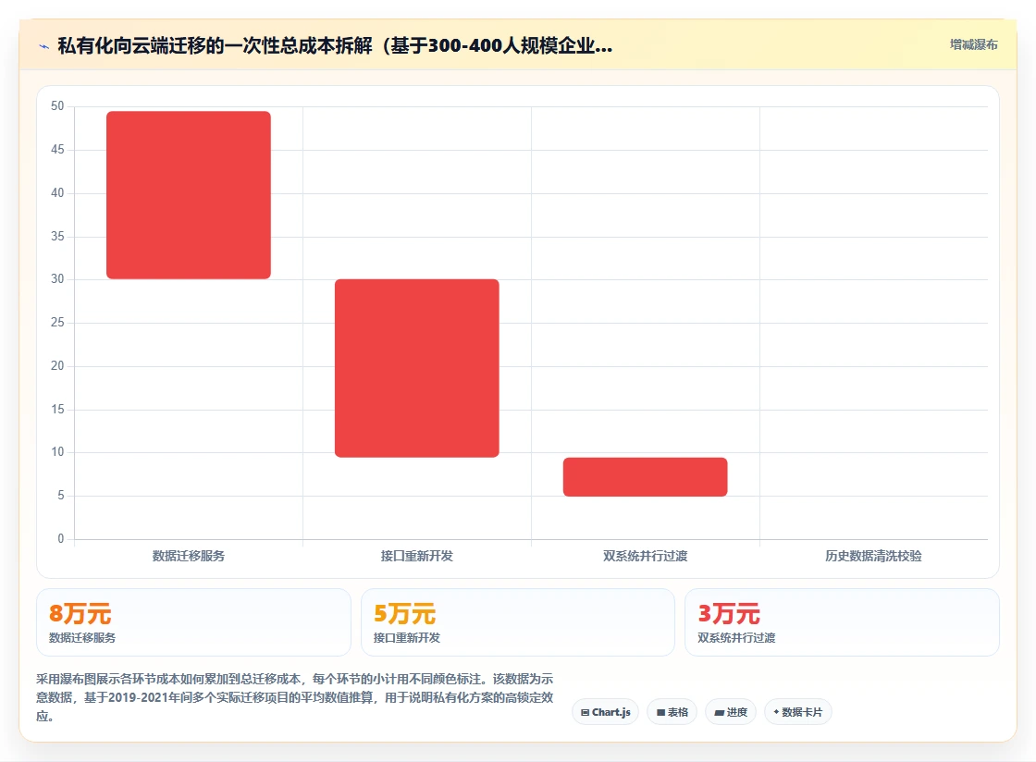Click the 3万元 data card
The image size is (1036, 762).
(842, 622)
